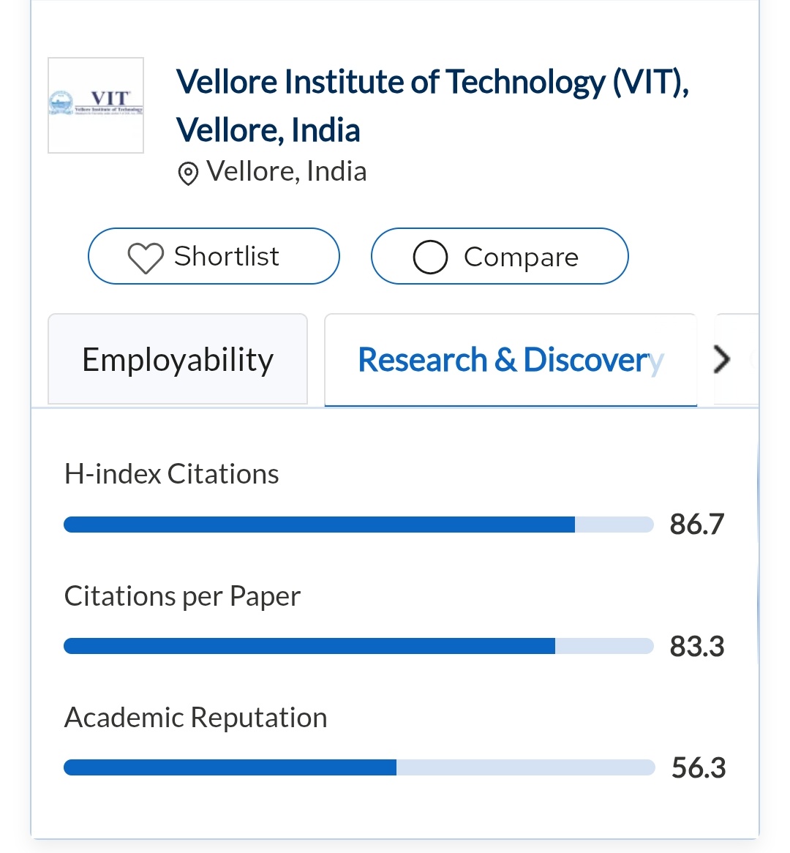The image size is (790, 853).
Task: Switch to the Employability tab
Action: pyautogui.click(x=178, y=360)
